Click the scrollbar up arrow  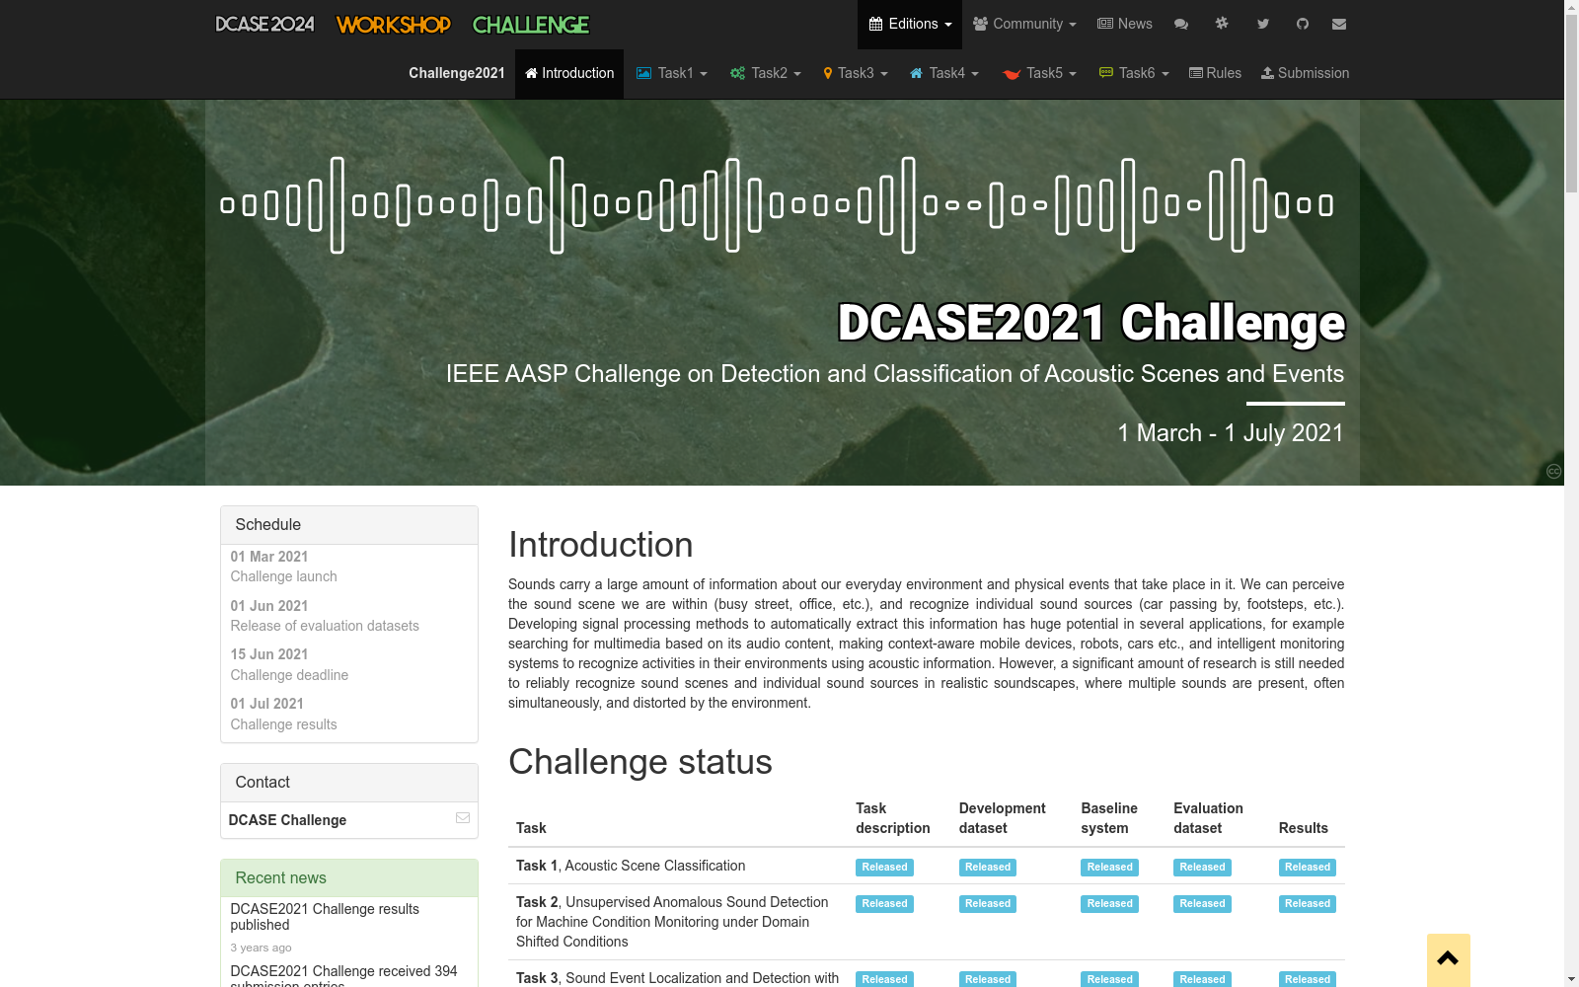[1571, 7]
